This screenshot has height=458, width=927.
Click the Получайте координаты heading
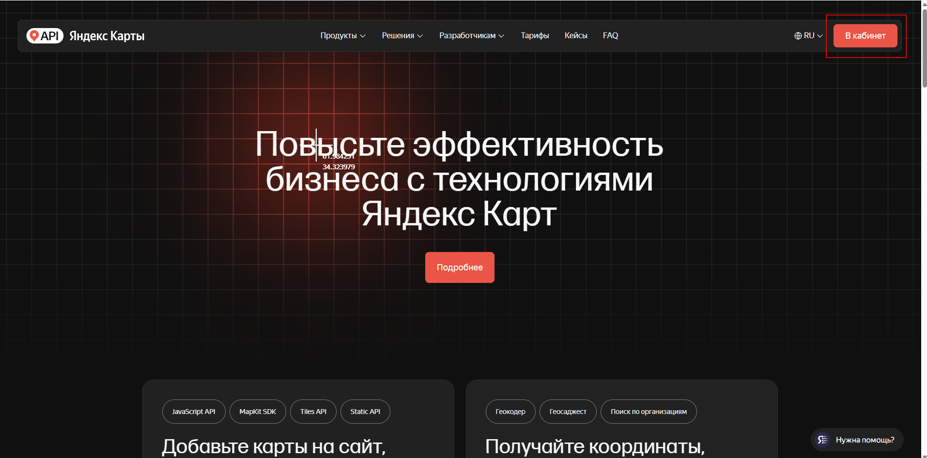tap(595, 446)
